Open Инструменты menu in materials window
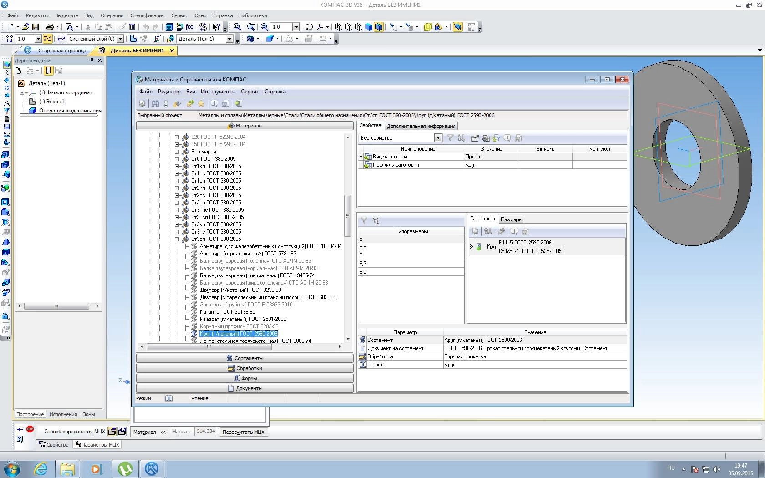 click(218, 92)
